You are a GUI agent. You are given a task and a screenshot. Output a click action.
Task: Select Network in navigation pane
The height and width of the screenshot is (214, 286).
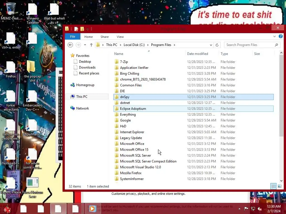click(x=82, y=108)
